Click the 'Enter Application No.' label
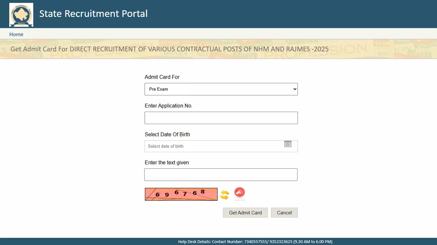 click(168, 106)
